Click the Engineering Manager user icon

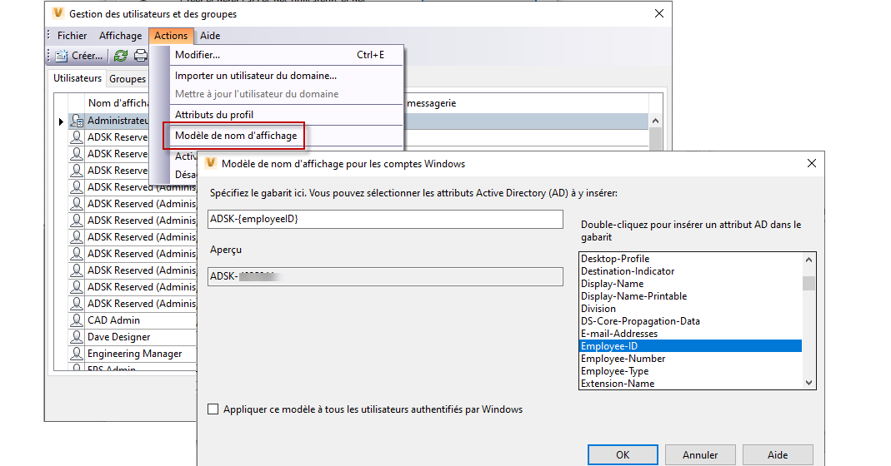pyautogui.click(x=77, y=353)
